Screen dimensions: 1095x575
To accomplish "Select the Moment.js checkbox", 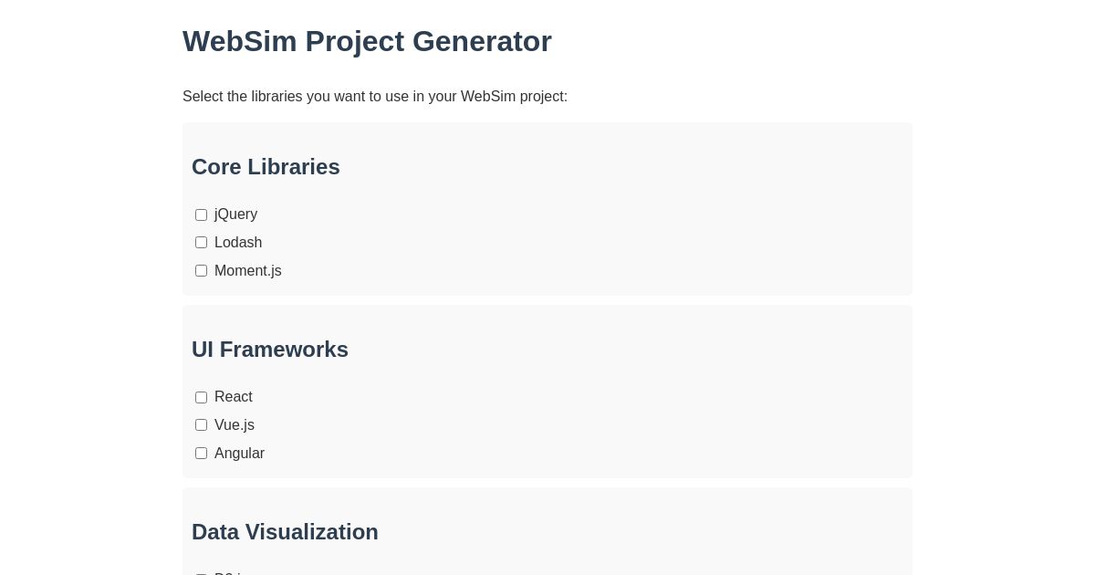I will 201,270.
